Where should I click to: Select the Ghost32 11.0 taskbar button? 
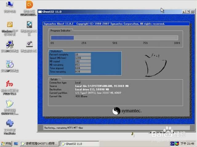pos(79,144)
